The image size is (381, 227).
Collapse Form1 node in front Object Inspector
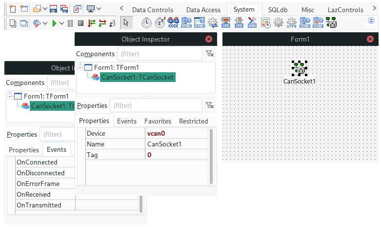[x=80, y=67]
